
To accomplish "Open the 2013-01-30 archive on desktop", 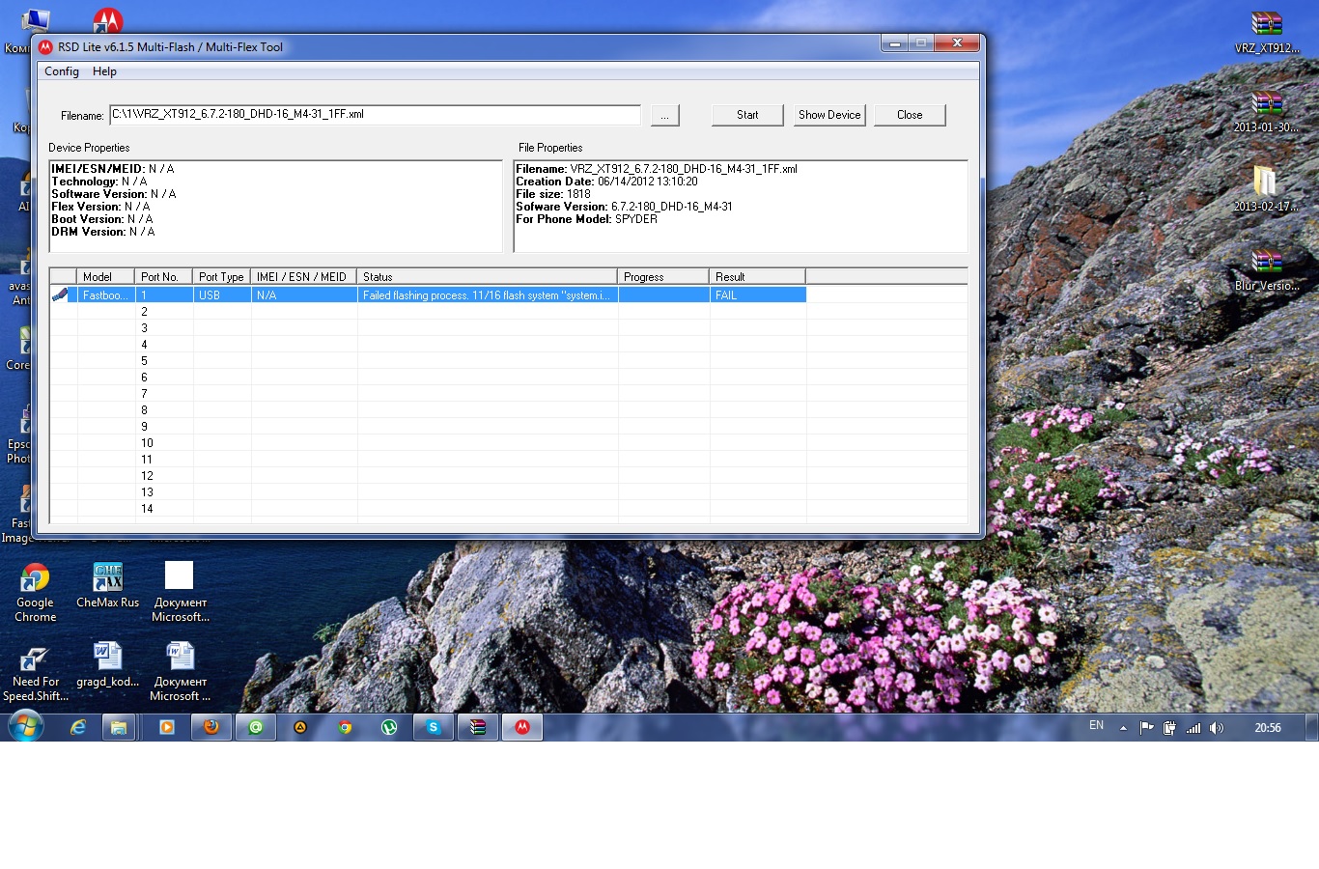I will (1266, 111).
